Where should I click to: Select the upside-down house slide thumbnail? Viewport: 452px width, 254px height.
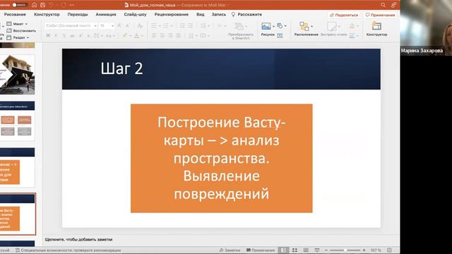17,75
